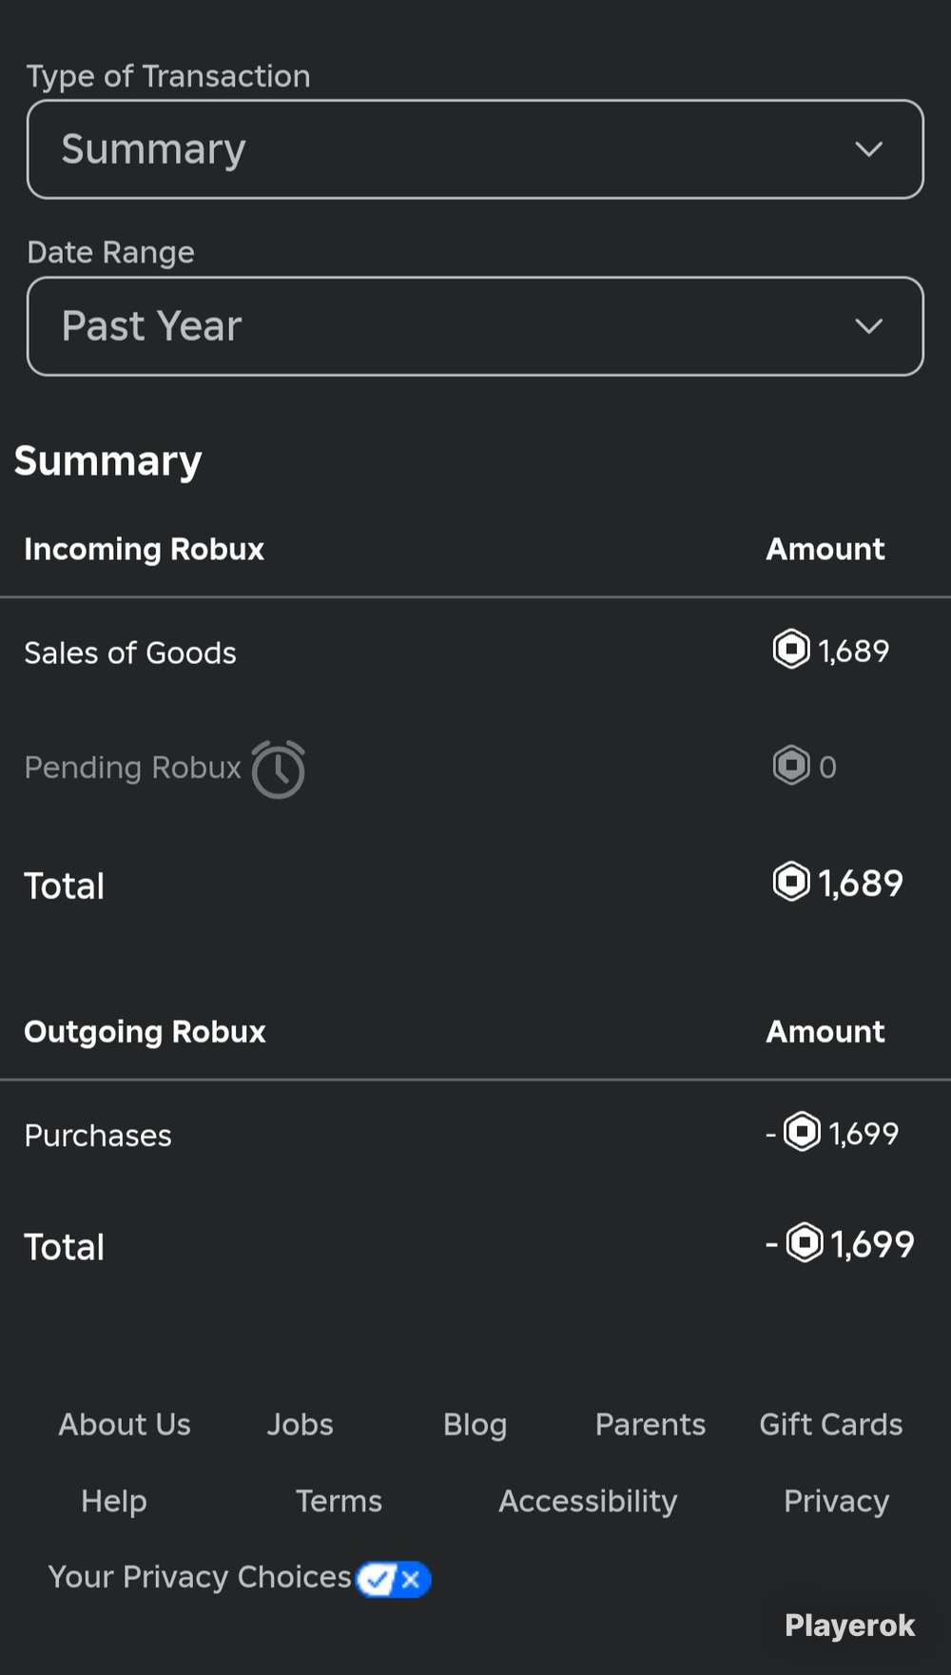Image resolution: width=951 pixels, height=1675 pixels.
Task: Select the Help footer link
Action: 114,1501
